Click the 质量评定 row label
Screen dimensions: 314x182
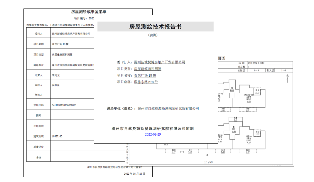click(38, 147)
